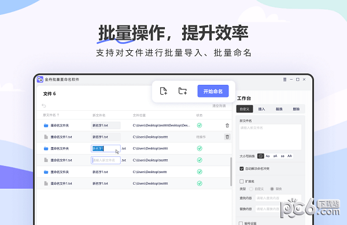Click new name field on the Des... path row
The height and width of the screenshot is (225, 347).
pyautogui.click(x=106, y=125)
